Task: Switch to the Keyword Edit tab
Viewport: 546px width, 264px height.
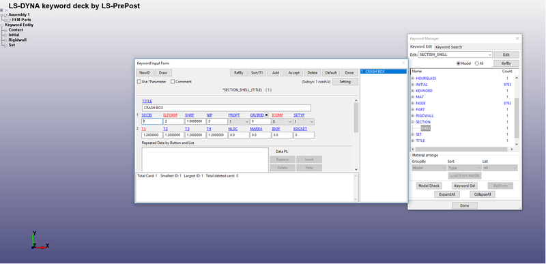Action: 421,46
